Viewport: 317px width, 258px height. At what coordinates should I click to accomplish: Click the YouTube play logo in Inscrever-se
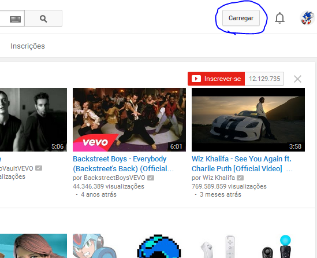click(x=196, y=79)
